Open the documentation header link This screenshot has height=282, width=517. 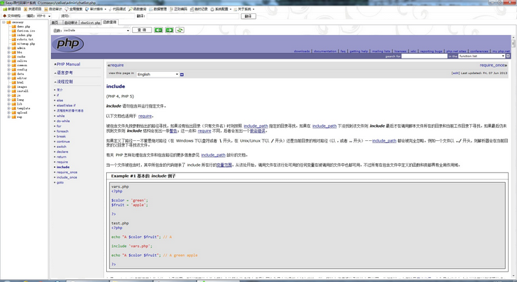coord(325,52)
